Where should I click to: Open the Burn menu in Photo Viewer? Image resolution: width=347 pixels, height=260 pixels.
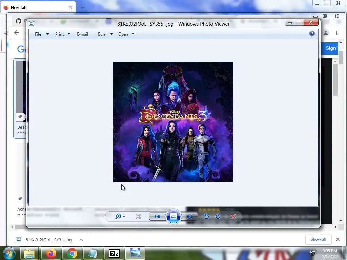(102, 34)
